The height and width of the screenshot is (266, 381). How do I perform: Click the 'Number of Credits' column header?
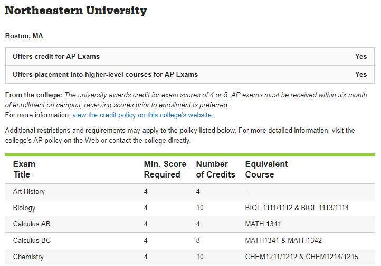(x=215, y=169)
